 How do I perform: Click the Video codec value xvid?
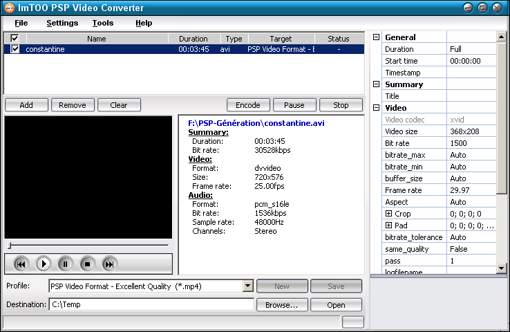457,120
